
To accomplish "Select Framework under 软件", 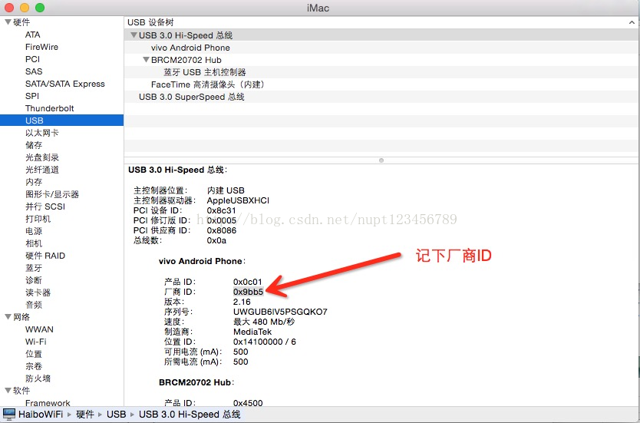I will (x=48, y=402).
